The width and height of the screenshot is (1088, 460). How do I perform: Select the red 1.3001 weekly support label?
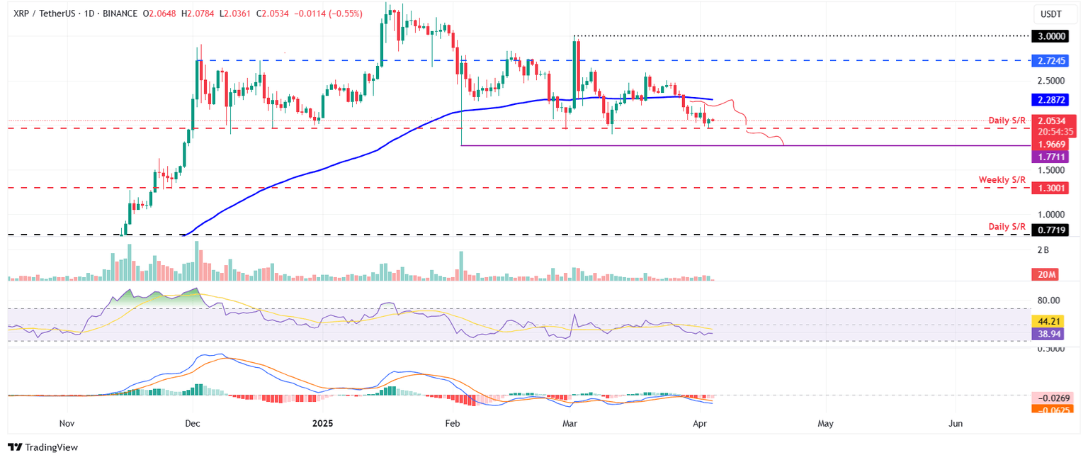click(1050, 188)
